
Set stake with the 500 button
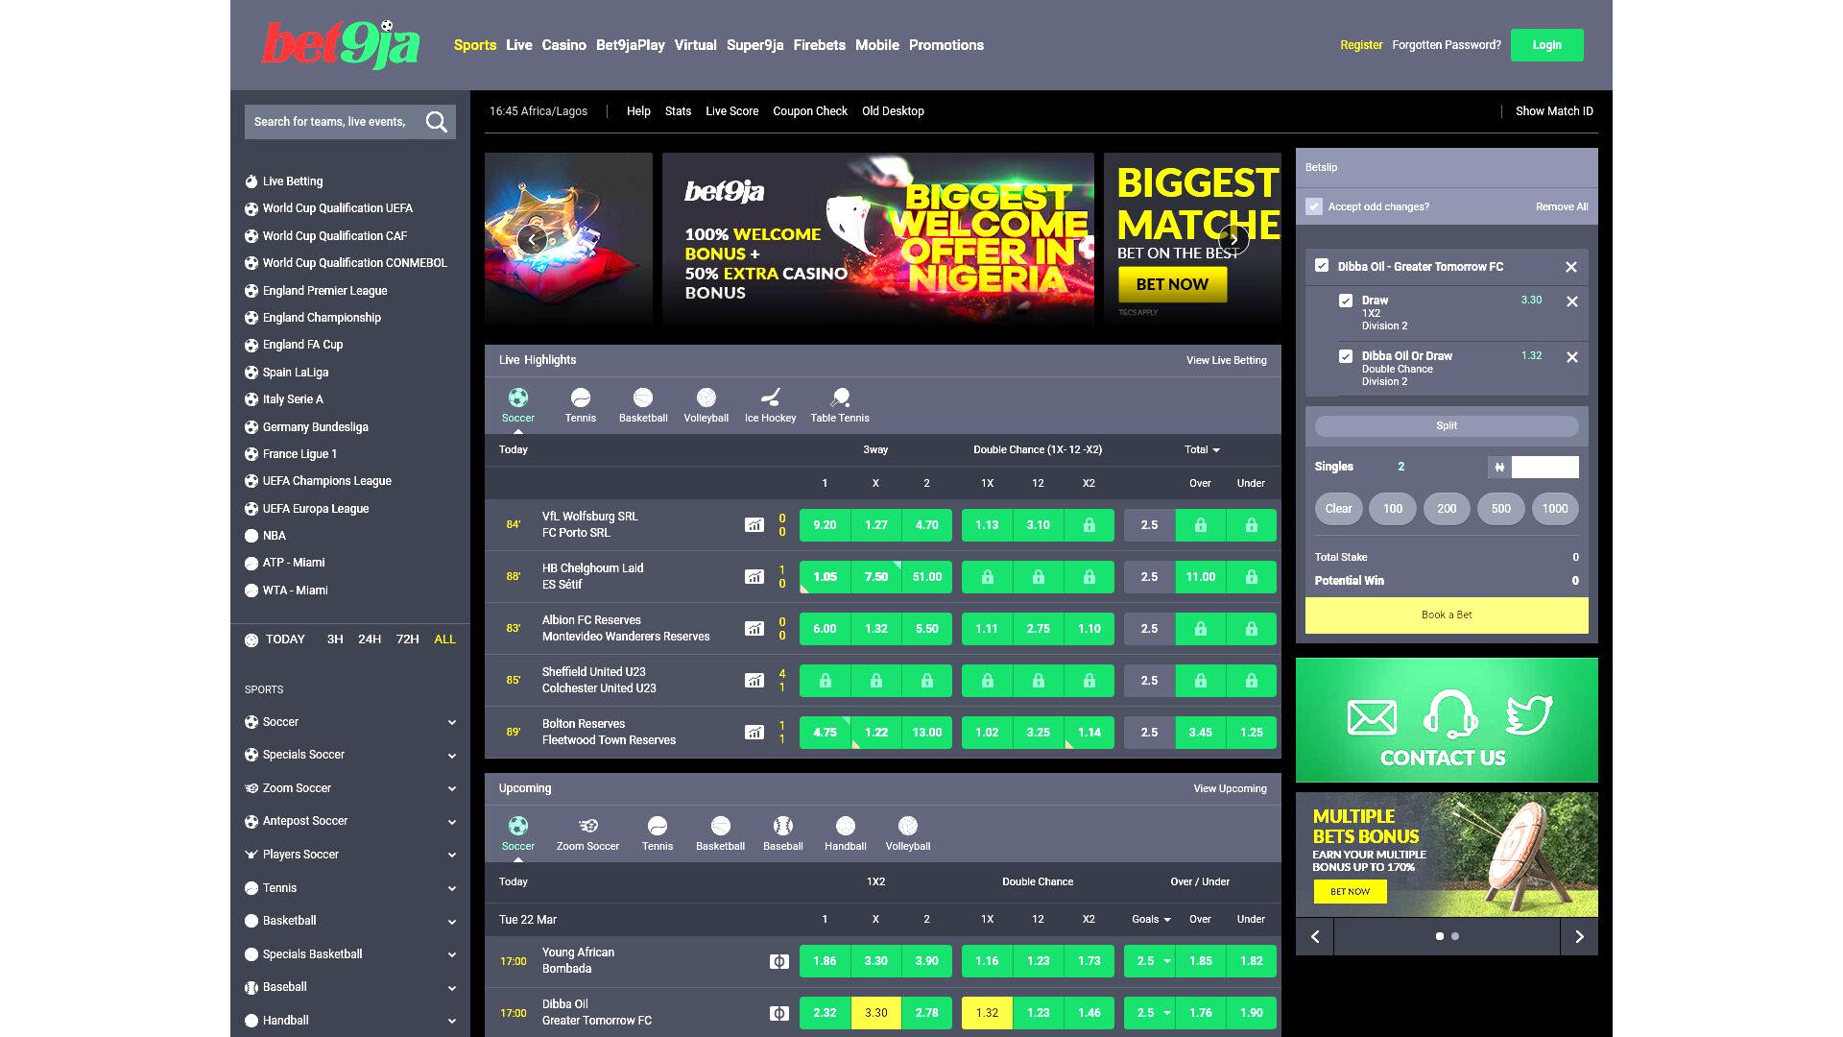[x=1501, y=509]
